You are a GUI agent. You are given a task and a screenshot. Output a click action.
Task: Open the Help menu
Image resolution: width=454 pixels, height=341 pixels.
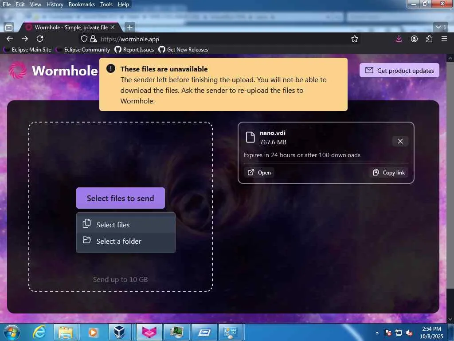(123, 4)
